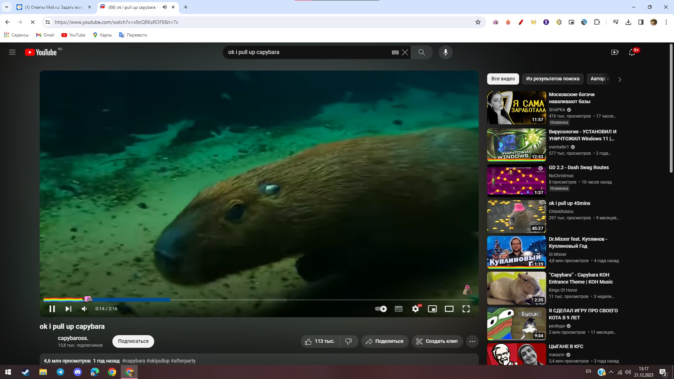Open the tab search dropdown arrow

pyautogui.click(x=7, y=7)
